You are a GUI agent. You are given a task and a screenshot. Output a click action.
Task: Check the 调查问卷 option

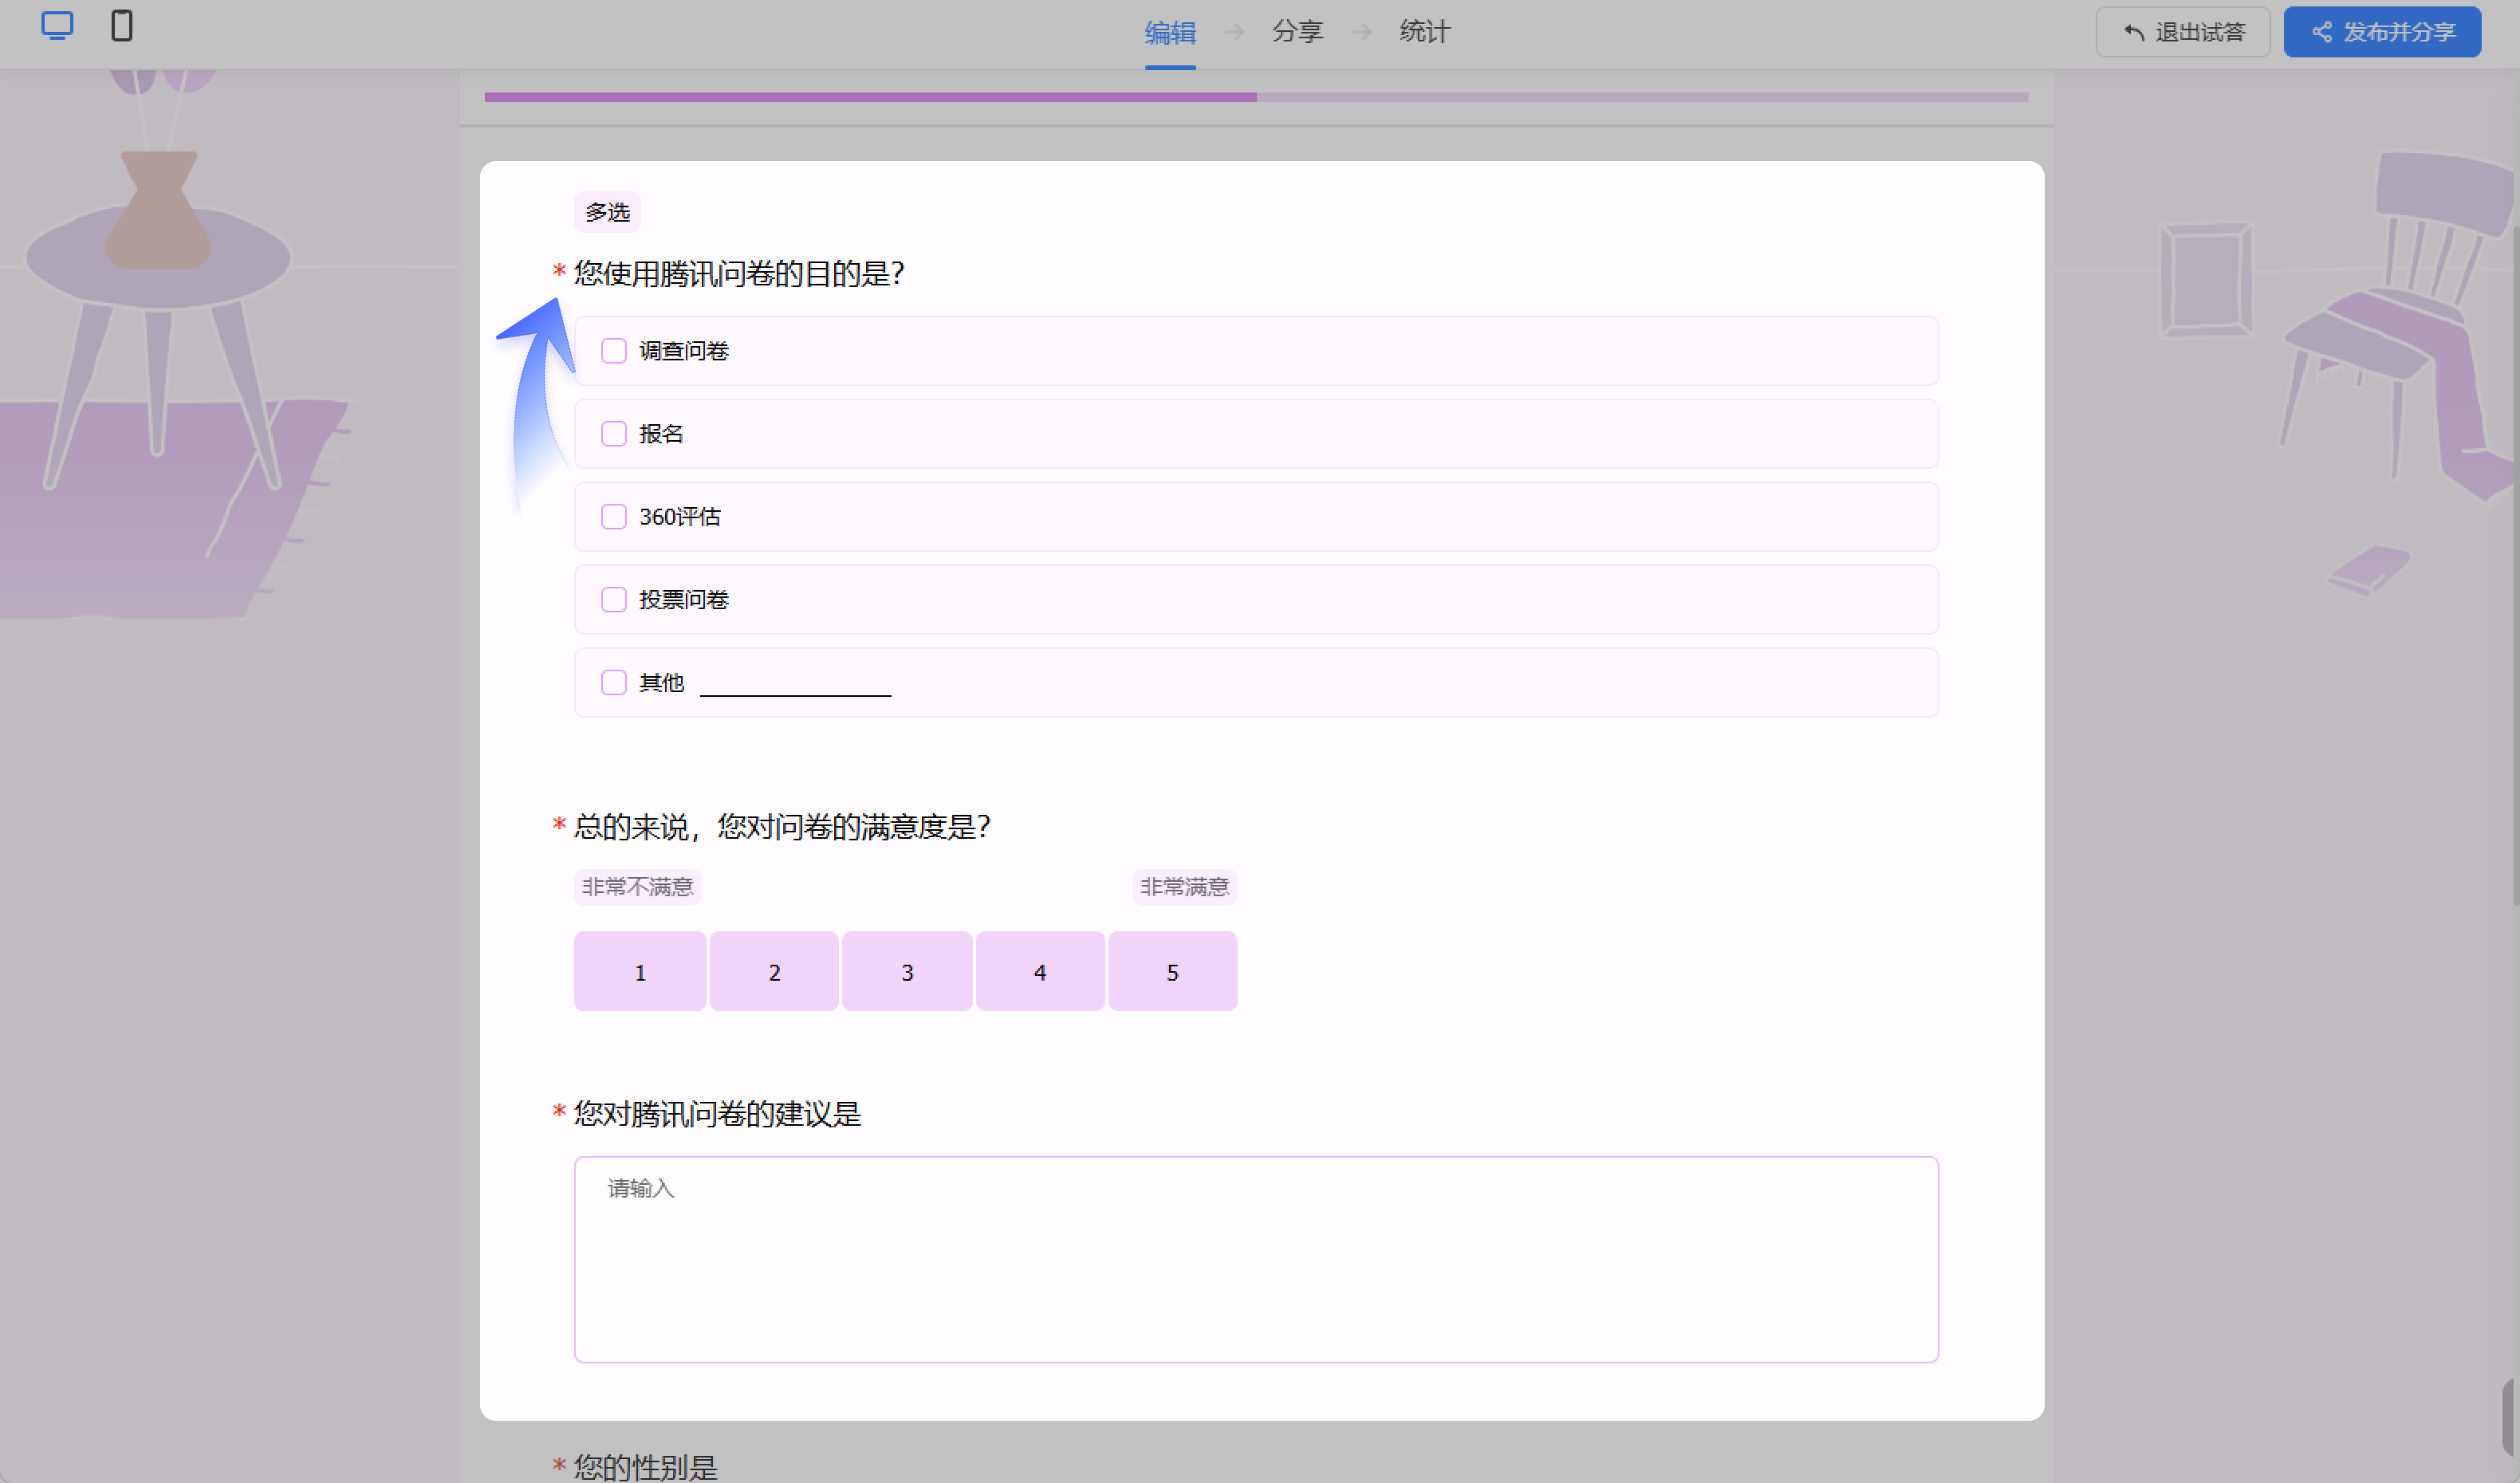click(614, 351)
